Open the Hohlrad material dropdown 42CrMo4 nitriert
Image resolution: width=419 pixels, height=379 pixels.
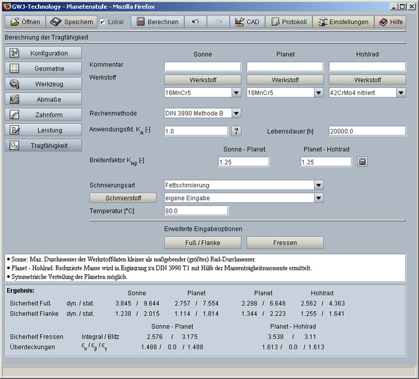(401, 92)
